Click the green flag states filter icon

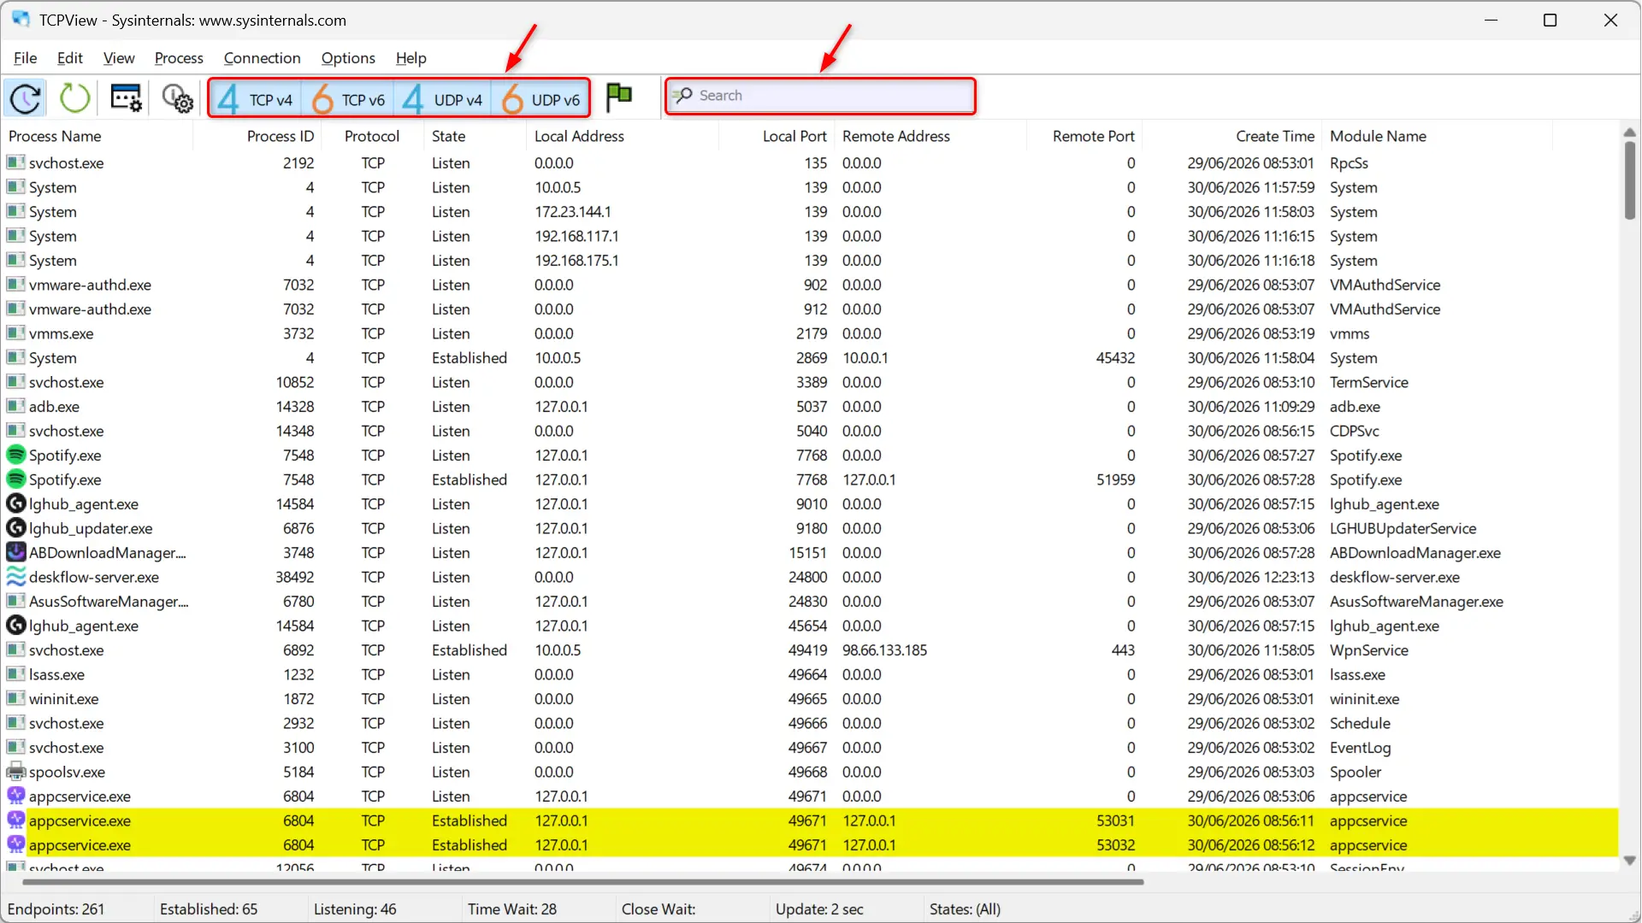618,97
